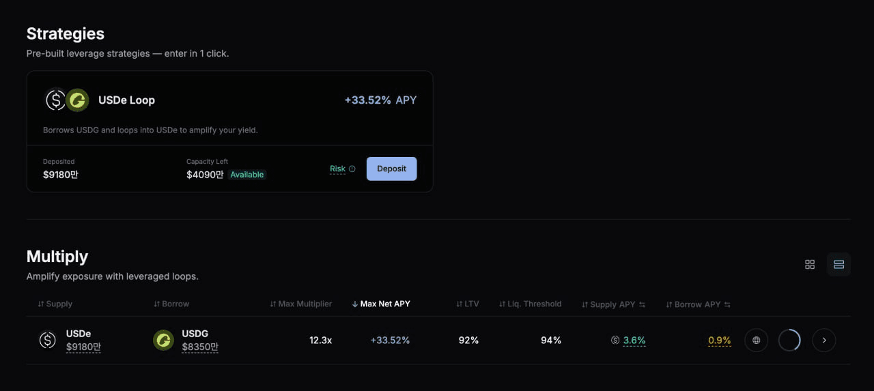
Task: Open USDe row with chevron arrow
Action: (x=824, y=340)
